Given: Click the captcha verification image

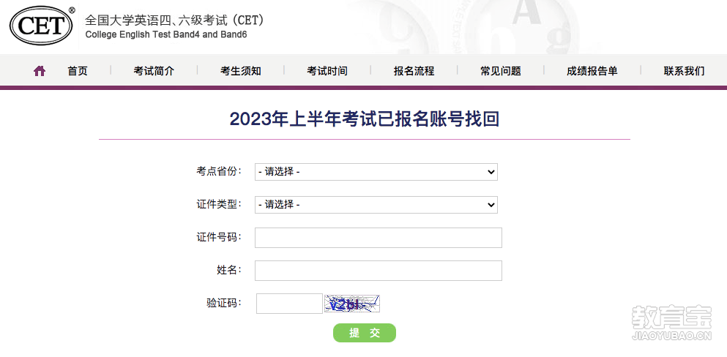Looking at the screenshot, I should [x=352, y=304].
